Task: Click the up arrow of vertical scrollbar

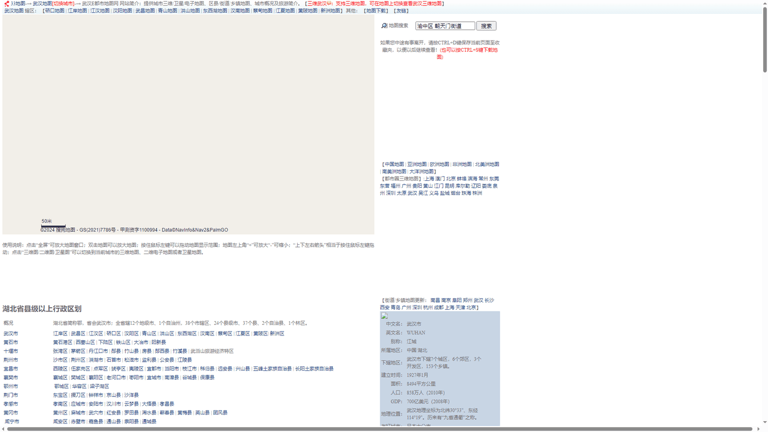Action: (765, 3)
